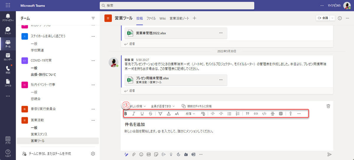Open the 段落 paragraph style dropdown
This screenshot has height=160, width=354.
(x=190, y=113)
